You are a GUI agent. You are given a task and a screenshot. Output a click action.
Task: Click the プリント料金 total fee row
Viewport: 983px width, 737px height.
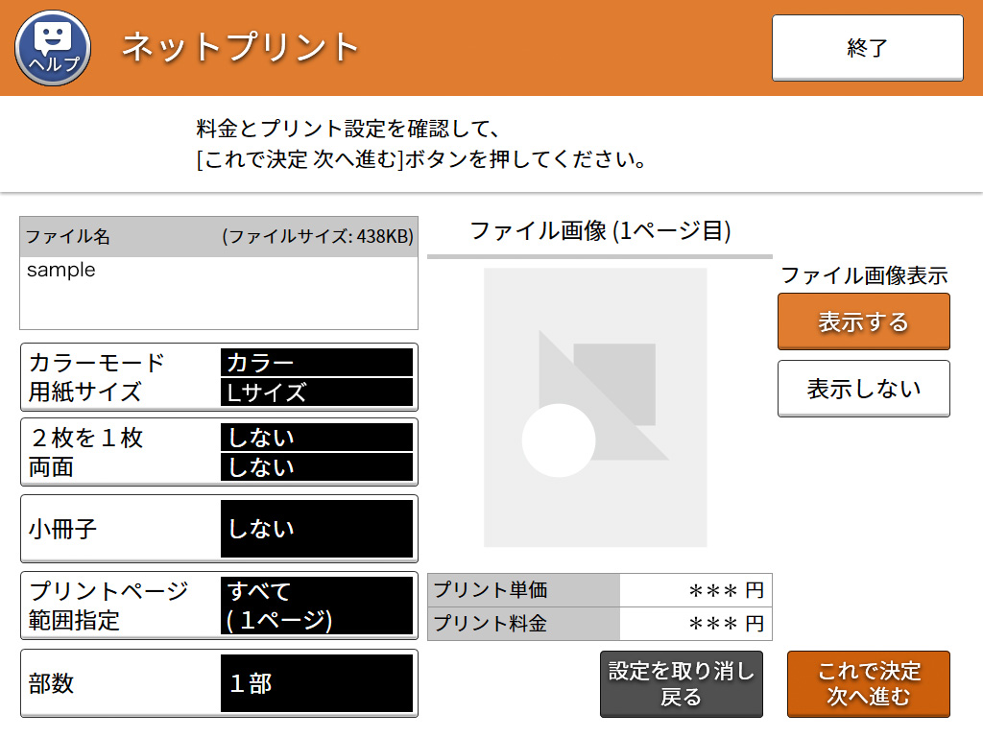(x=599, y=624)
